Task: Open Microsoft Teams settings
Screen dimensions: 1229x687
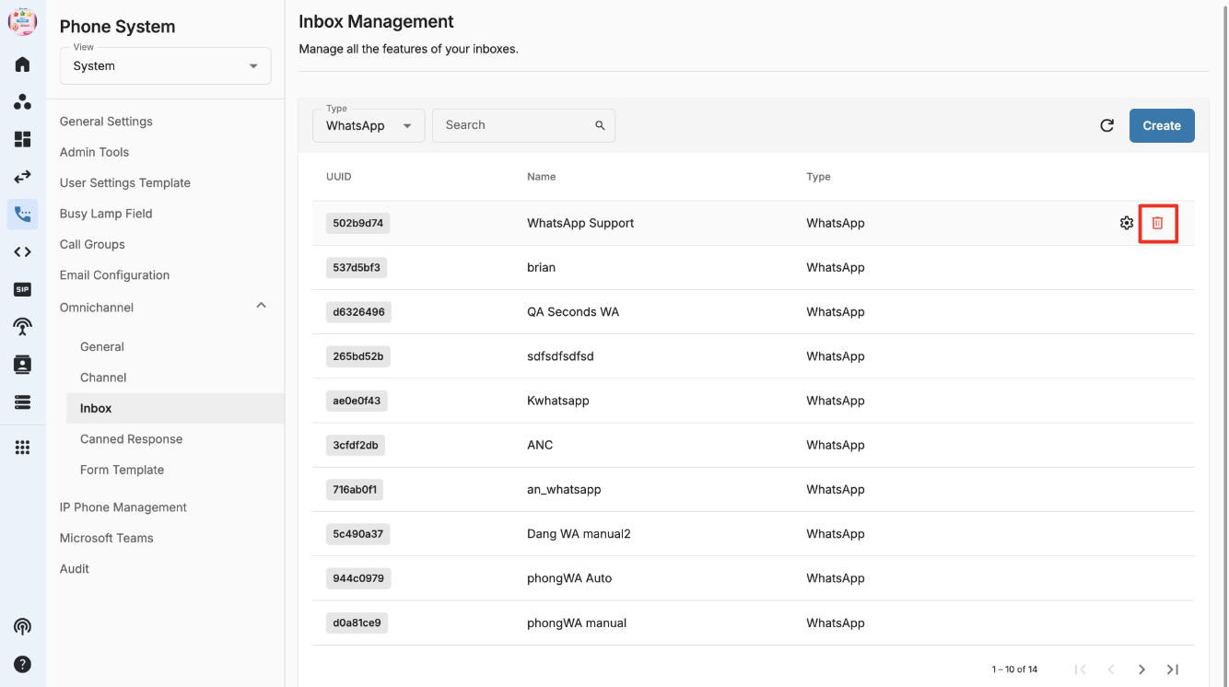Action: click(x=107, y=538)
